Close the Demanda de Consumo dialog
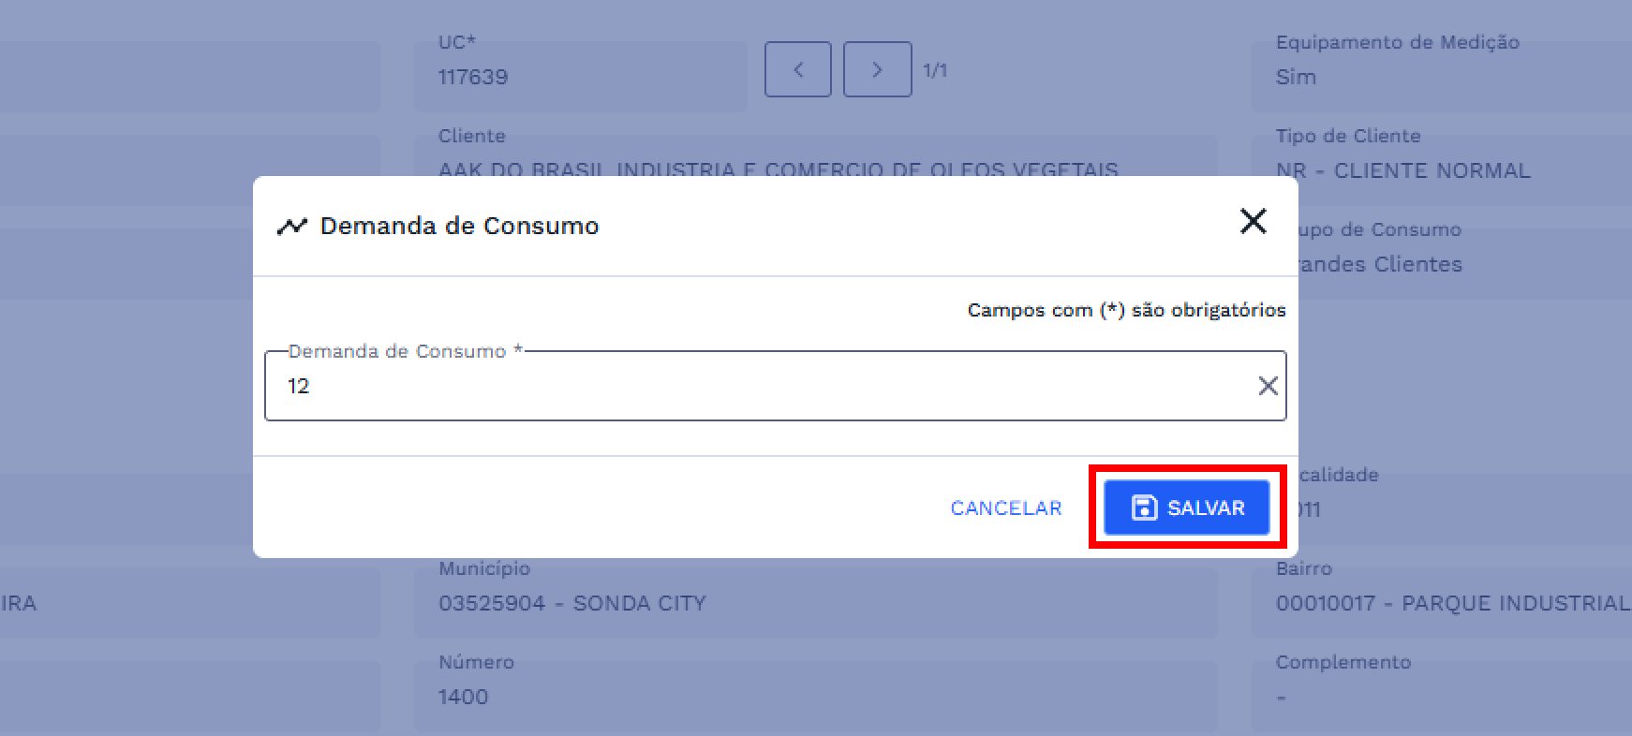The image size is (1632, 736). [1253, 222]
